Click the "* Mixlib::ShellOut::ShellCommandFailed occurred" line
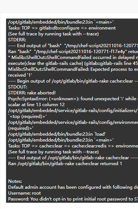Viewport: 138px width, 209px height. pos(73,58)
